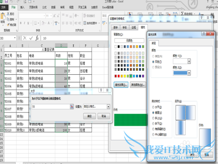Select the 中心辐射 from center shading radio
This screenshot has width=218, height=164.
[153, 135]
